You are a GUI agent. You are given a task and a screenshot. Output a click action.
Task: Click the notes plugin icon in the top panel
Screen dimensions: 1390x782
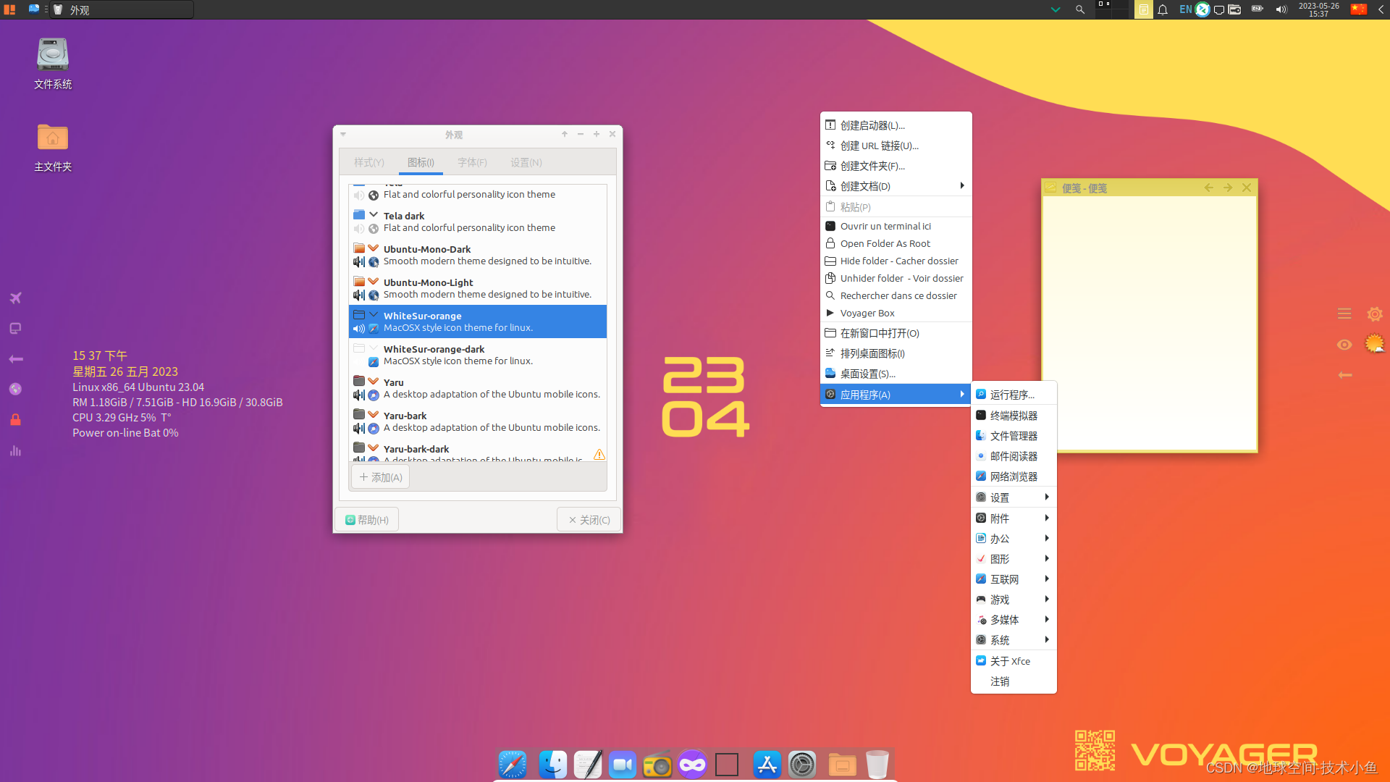tap(1143, 9)
